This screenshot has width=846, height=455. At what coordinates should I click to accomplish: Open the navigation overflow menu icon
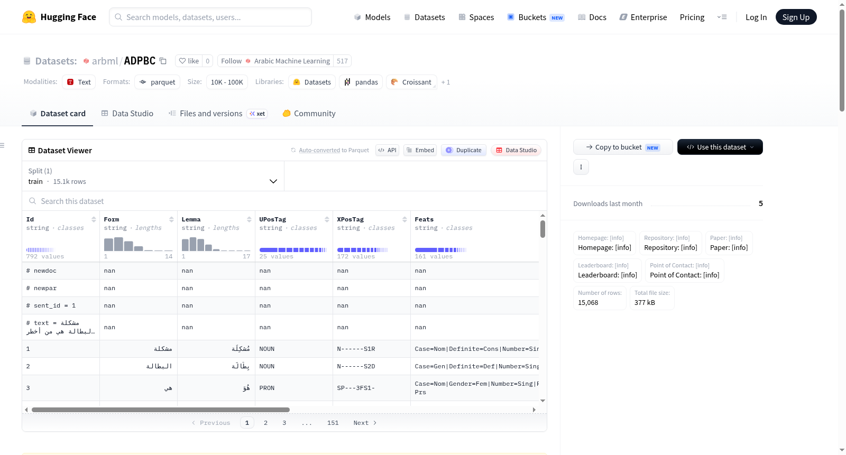[x=722, y=17]
